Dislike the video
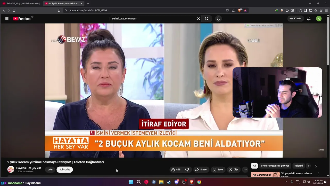The width and height of the screenshot is (330, 186). (x=187, y=170)
